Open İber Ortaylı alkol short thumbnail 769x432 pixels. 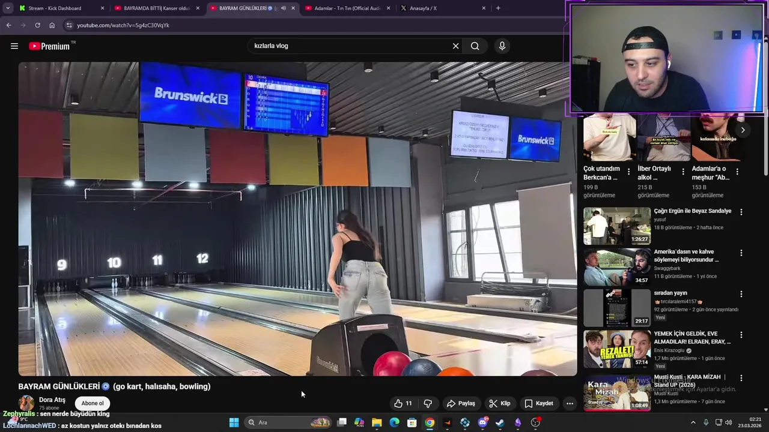[664, 137]
